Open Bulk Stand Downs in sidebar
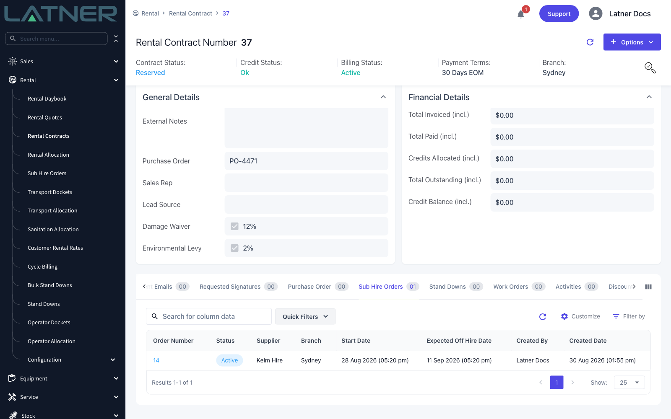 [x=50, y=285]
